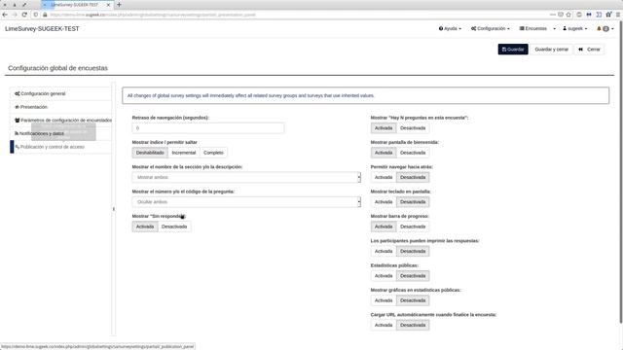Activate teclado en pantalla

pos(384,202)
